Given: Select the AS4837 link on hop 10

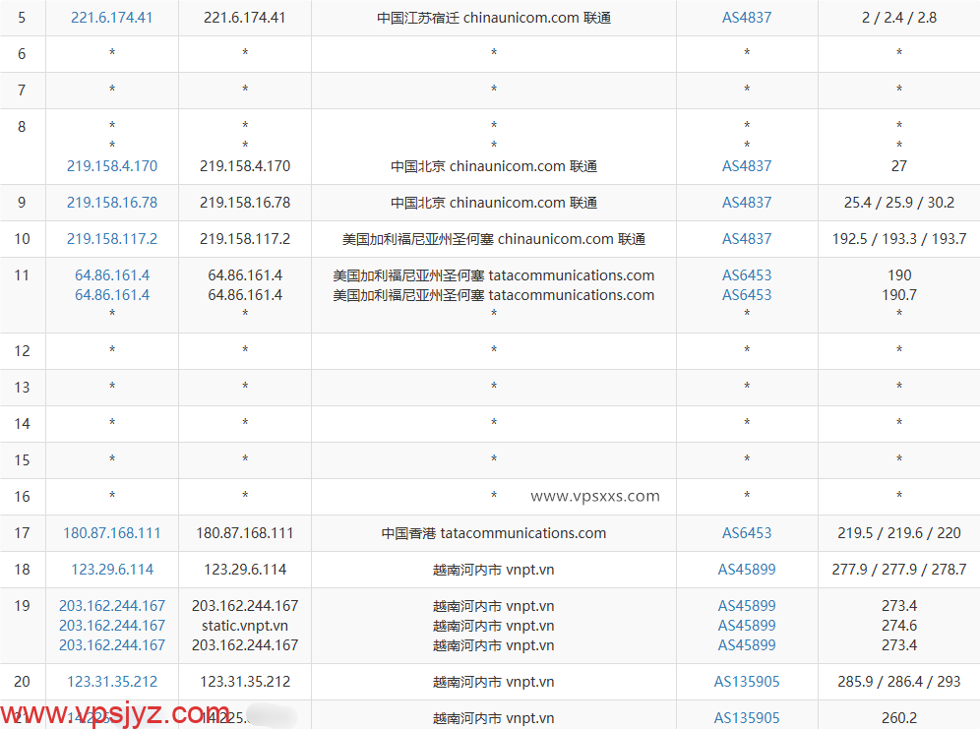Looking at the screenshot, I should (747, 238).
